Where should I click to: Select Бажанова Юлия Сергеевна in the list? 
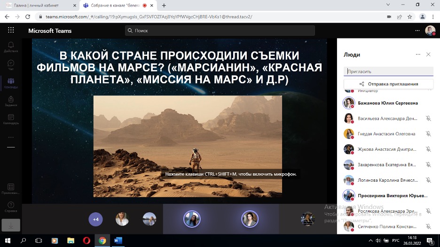point(388,103)
